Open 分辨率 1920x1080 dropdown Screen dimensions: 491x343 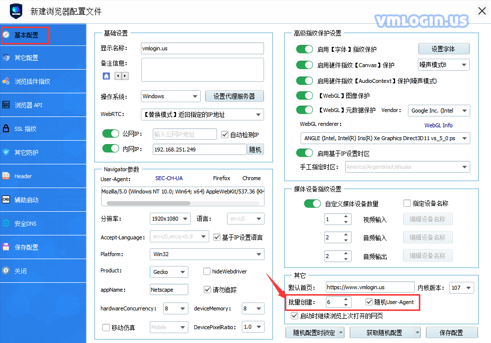click(x=170, y=219)
